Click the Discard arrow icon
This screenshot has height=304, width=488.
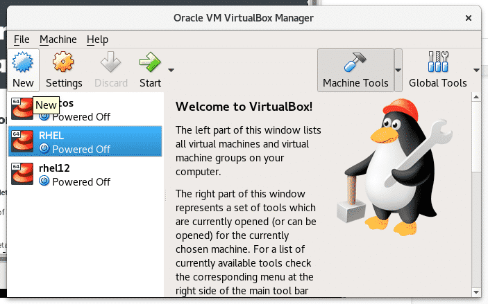(x=110, y=62)
